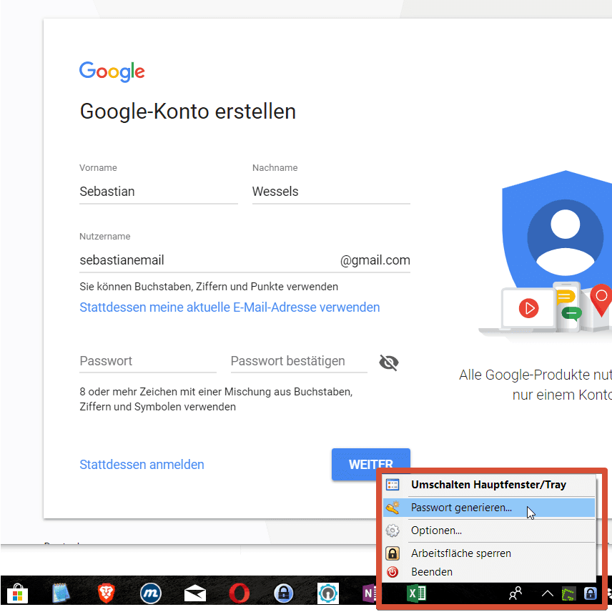
Task: Click the window icon beside Umschalten Hauptfenster/Tray
Action: (x=393, y=485)
